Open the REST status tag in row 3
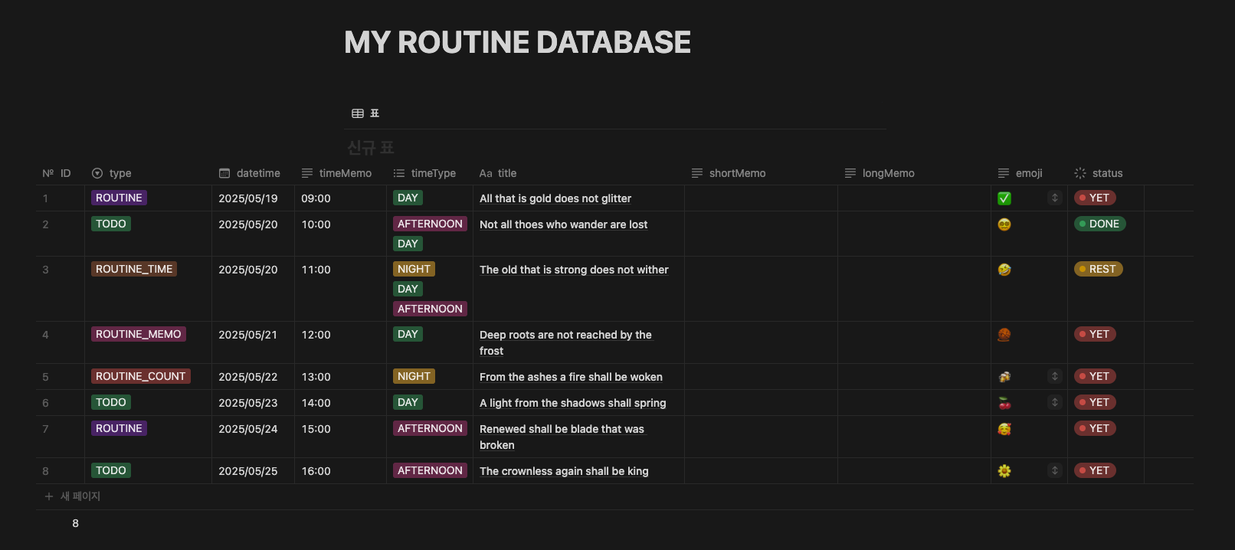The image size is (1235, 550). (x=1099, y=269)
